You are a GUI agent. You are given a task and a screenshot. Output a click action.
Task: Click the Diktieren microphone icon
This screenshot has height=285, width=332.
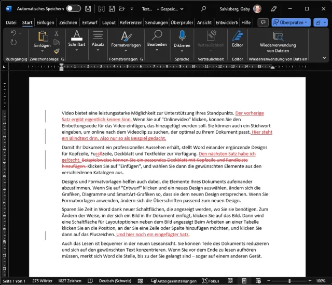click(x=182, y=35)
